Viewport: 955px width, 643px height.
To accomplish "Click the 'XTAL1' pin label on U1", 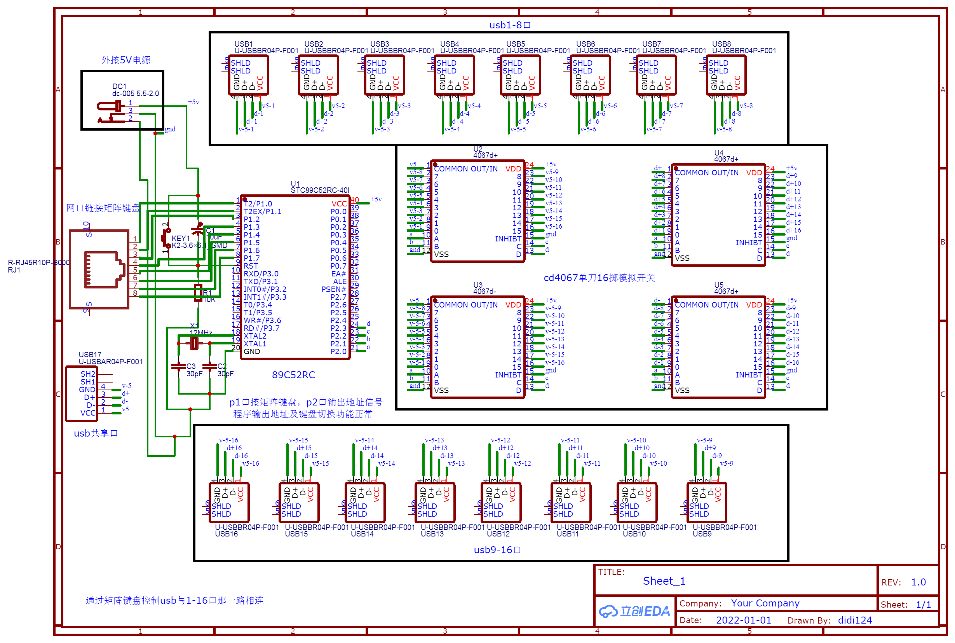I will pyautogui.click(x=255, y=344).
